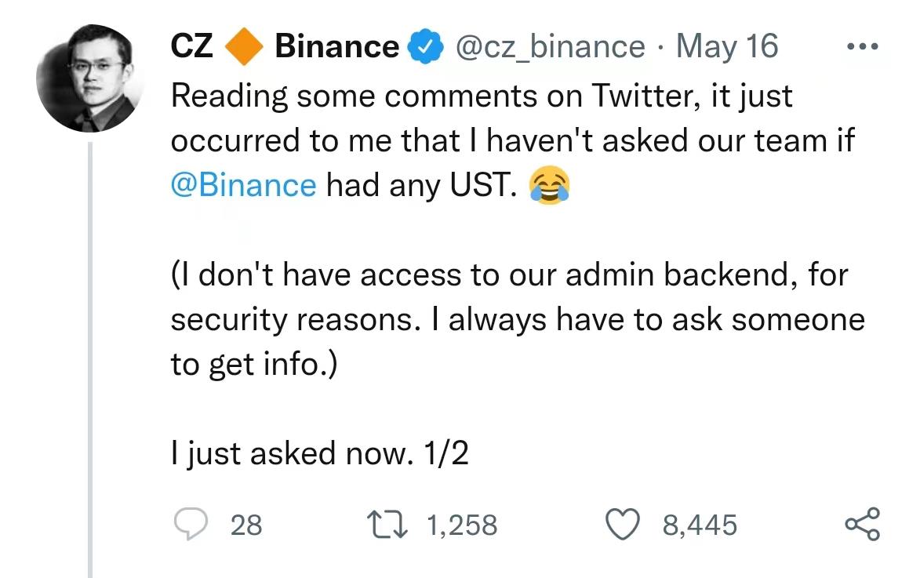The height and width of the screenshot is (578, 920).
Task: Click the reply count 28
Action: [x=245, y=525]
